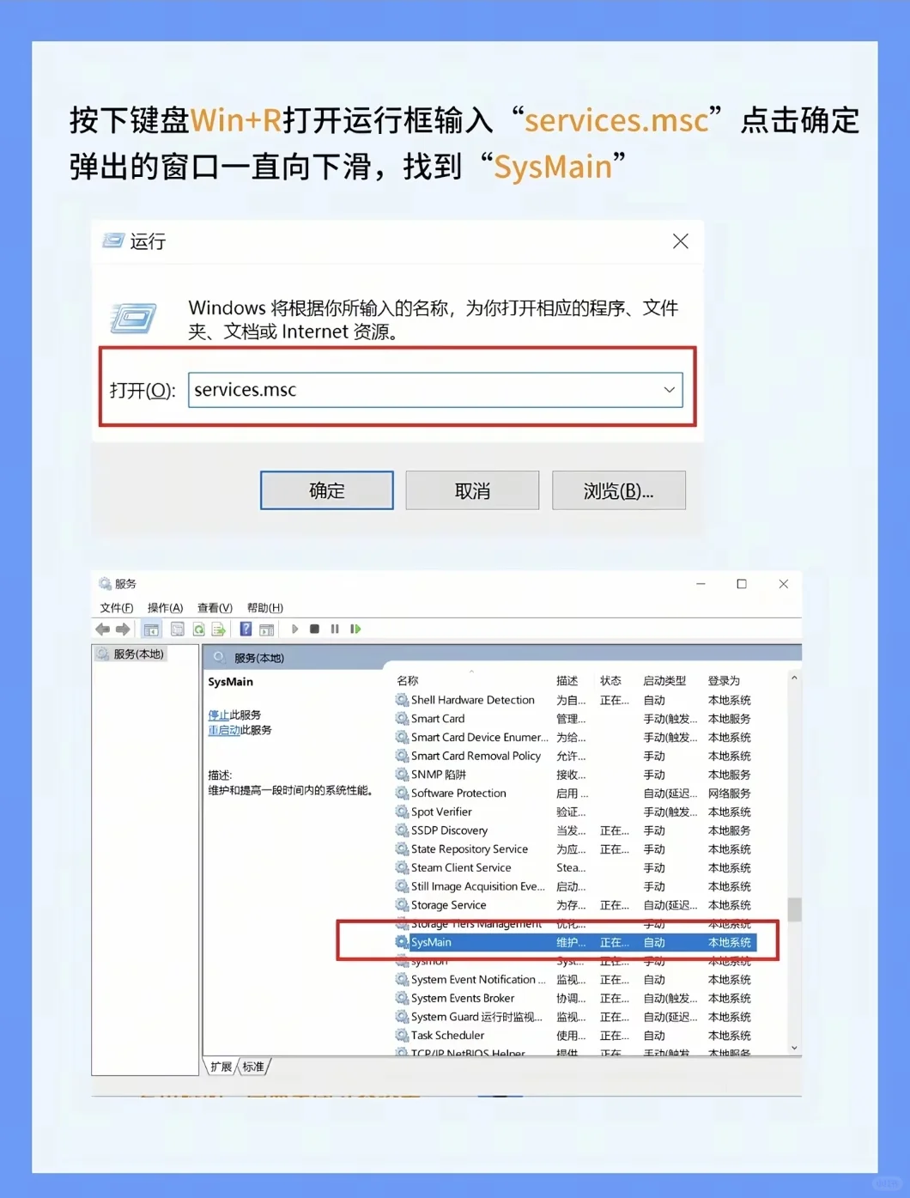Click the Stop Service square icon

point(315,629)
